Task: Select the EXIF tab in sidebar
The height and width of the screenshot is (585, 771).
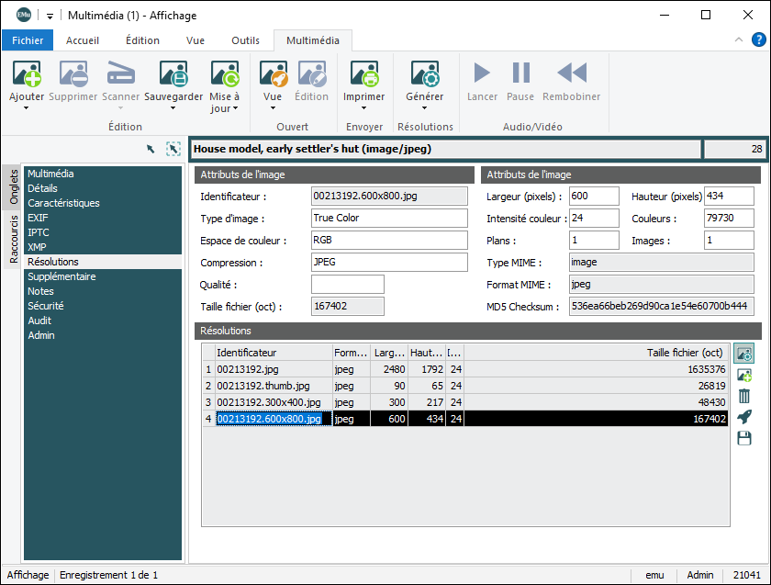Action: (x=38, y=218)
